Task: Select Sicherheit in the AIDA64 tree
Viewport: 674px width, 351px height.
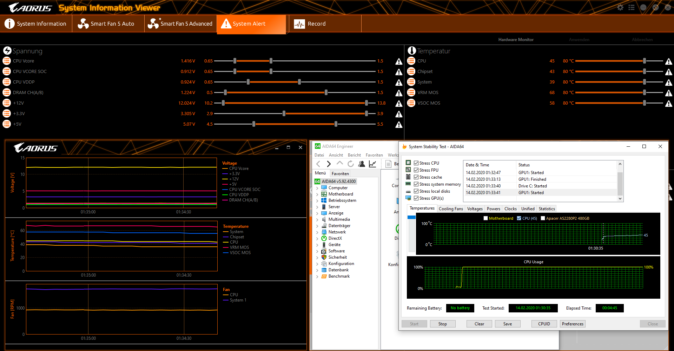Action: point(337,257)
